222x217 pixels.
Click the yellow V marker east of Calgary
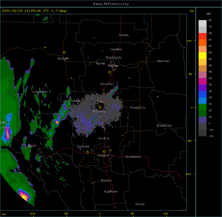point(110,151)
